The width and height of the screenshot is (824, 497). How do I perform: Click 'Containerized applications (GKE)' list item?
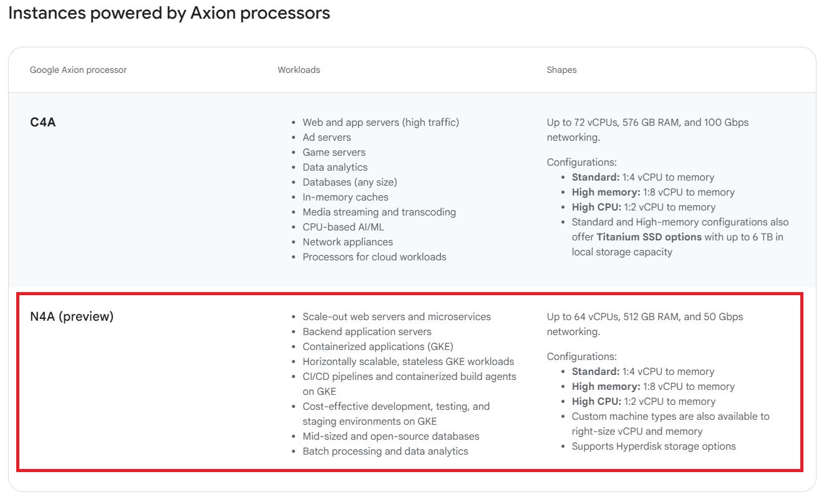point(377,347)
